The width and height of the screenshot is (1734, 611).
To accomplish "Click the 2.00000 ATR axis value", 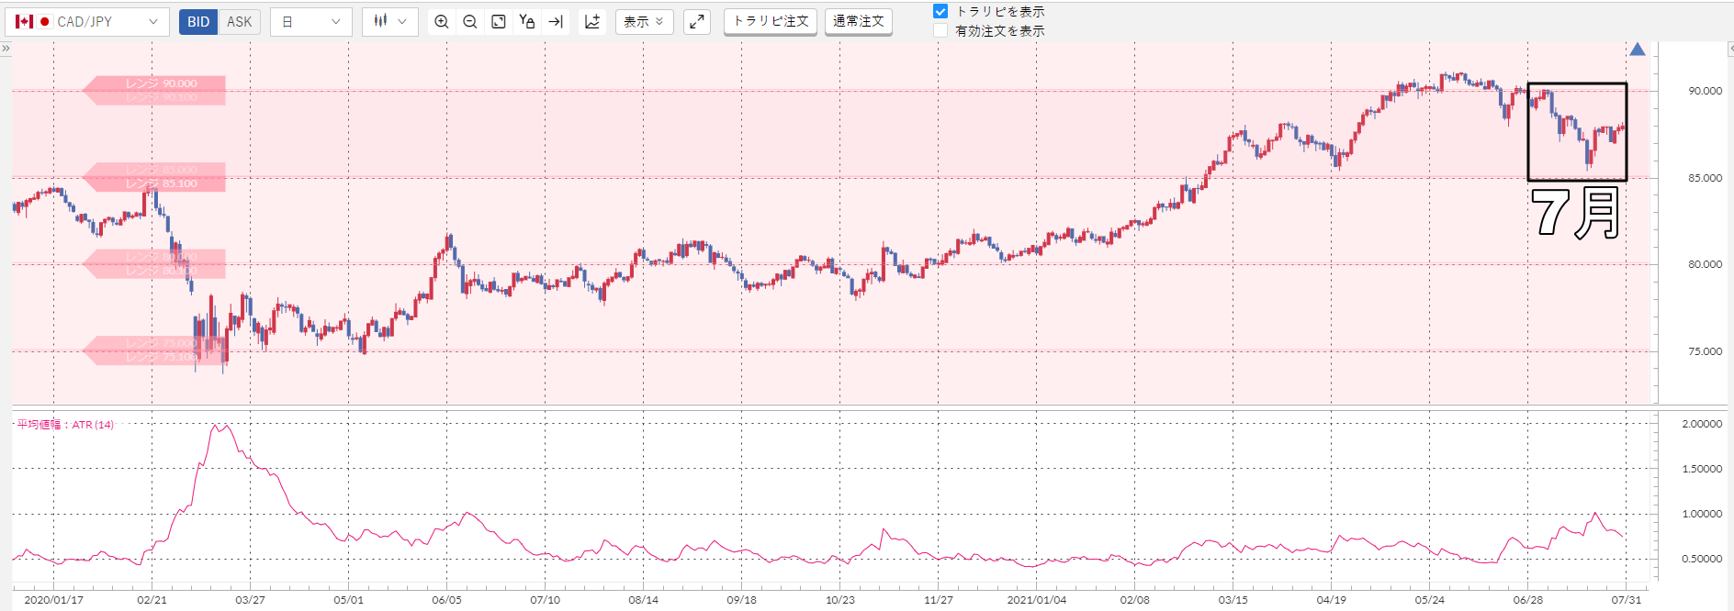I will tap(1702, 424).
